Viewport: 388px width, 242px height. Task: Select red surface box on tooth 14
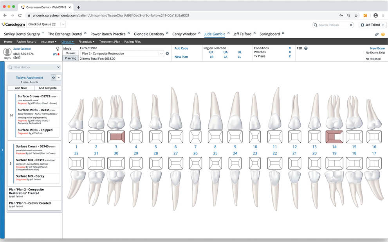point(334,137)
